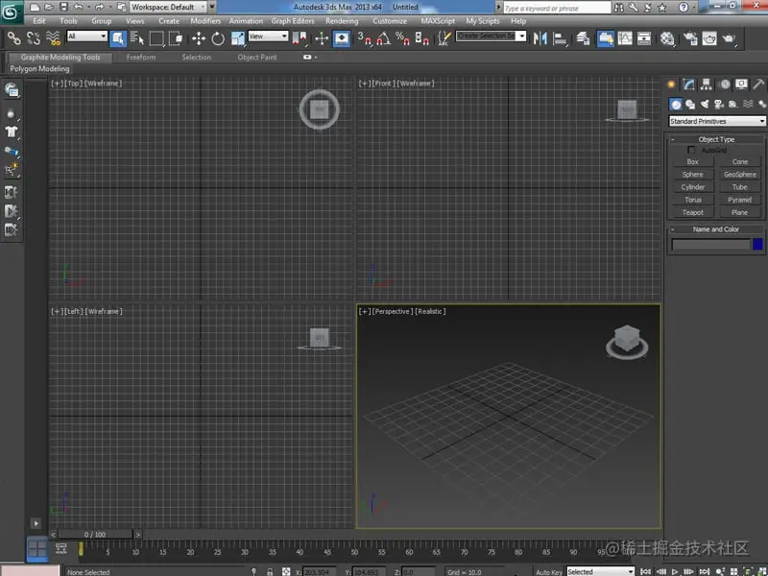Click the object color swatch
Screen dimensions: 768x576
coord(757,245)
